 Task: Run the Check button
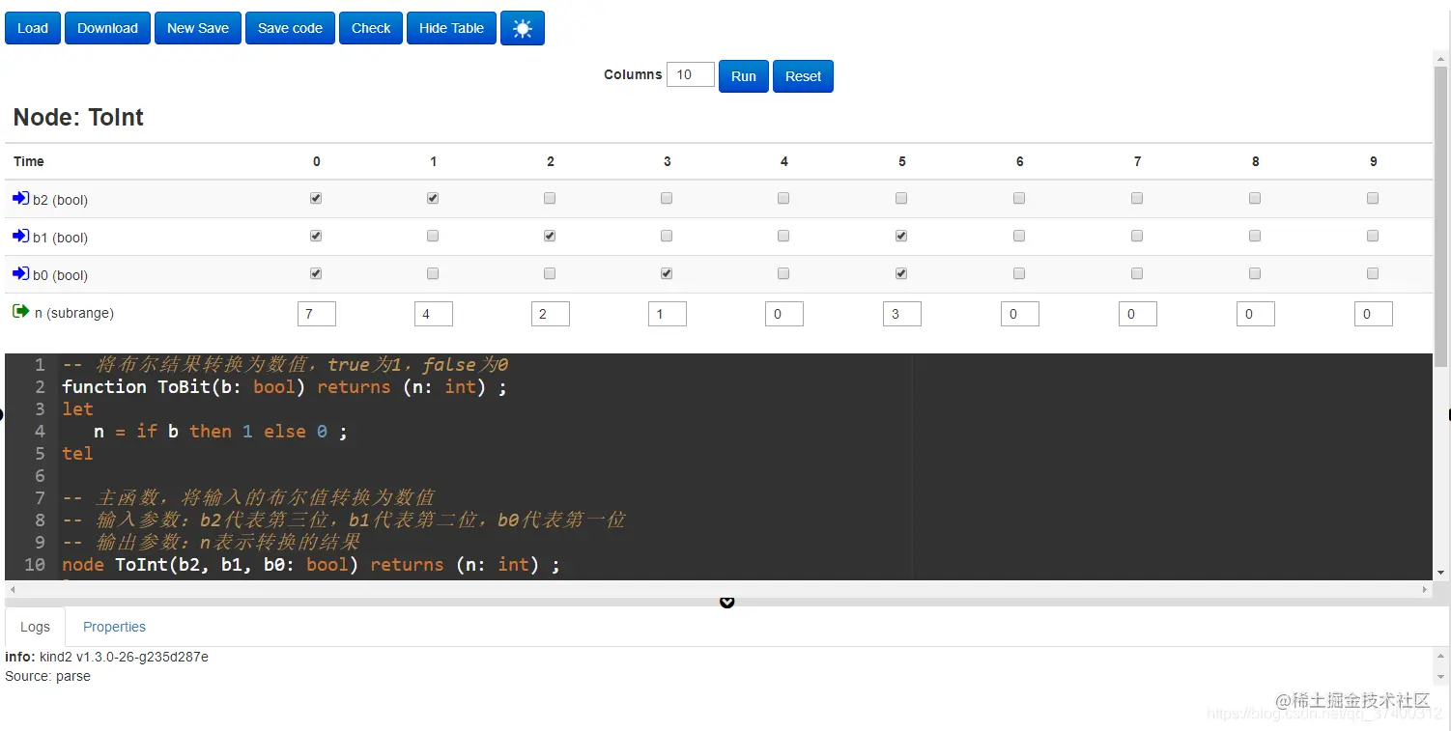point(371,28)
